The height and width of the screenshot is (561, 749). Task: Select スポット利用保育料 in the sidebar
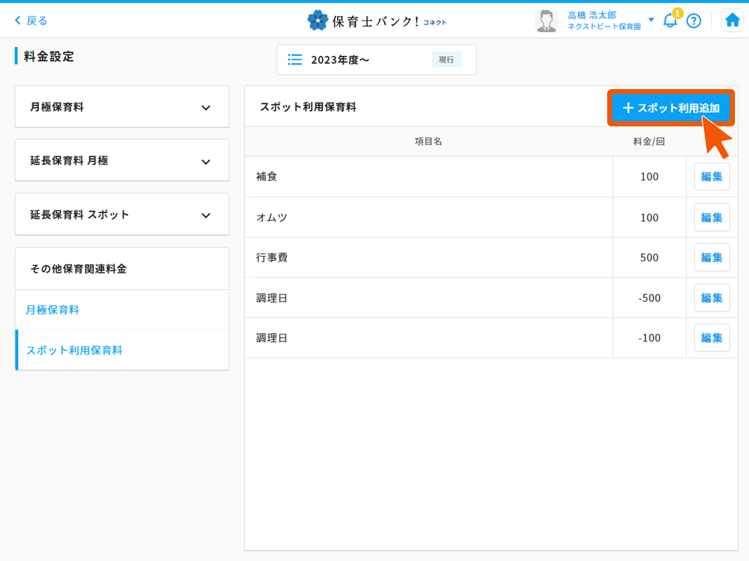(x=74, y=350)
